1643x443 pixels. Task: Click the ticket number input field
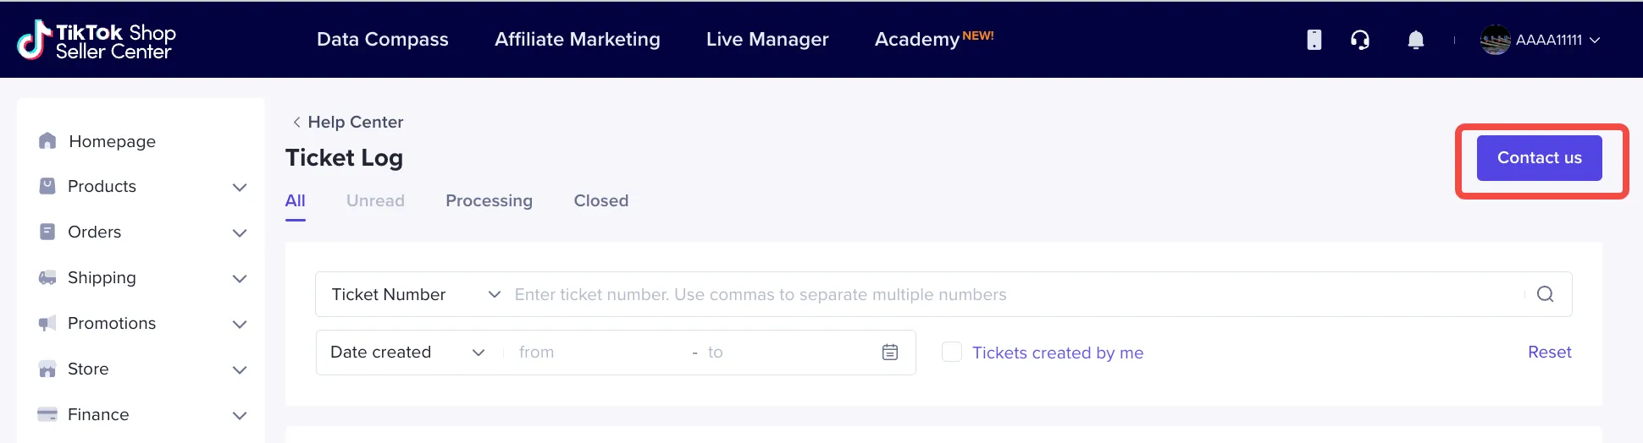coord(1008,294)
